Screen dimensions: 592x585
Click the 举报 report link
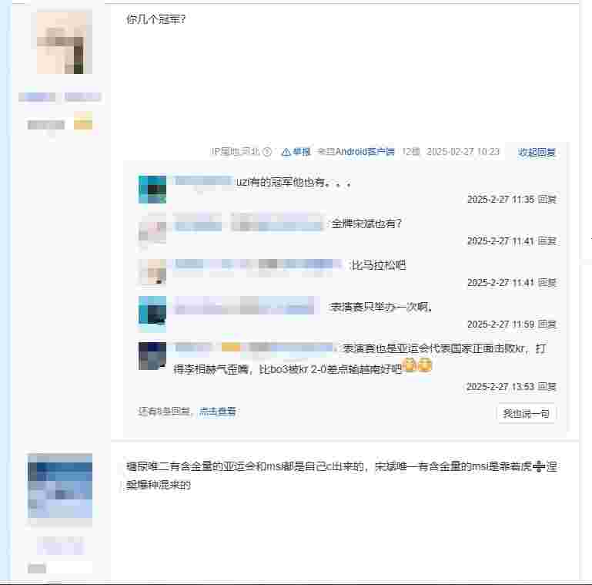(301, 152)
